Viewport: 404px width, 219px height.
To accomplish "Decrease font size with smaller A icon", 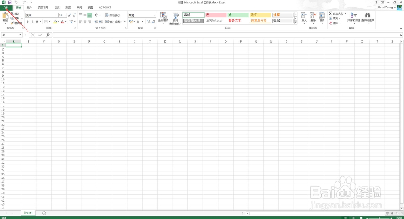I will (x=74, y=15).
